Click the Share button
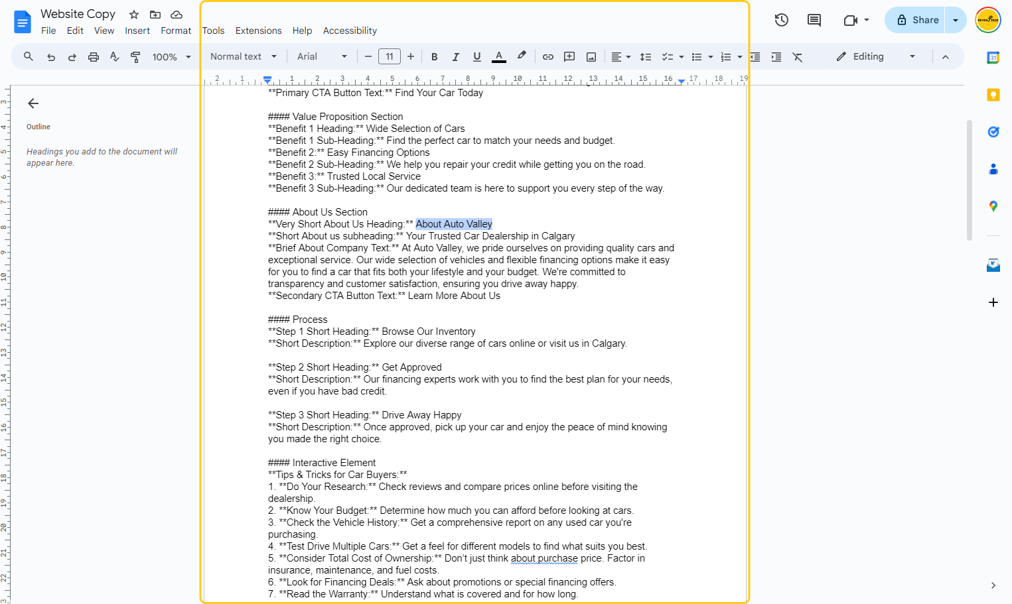The height and width of the screenshot is (604, 1012). (916, 20)
